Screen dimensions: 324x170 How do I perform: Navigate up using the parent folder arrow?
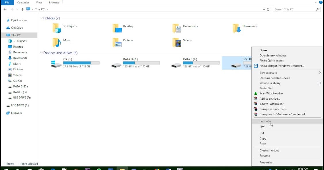tap(22, 9)
